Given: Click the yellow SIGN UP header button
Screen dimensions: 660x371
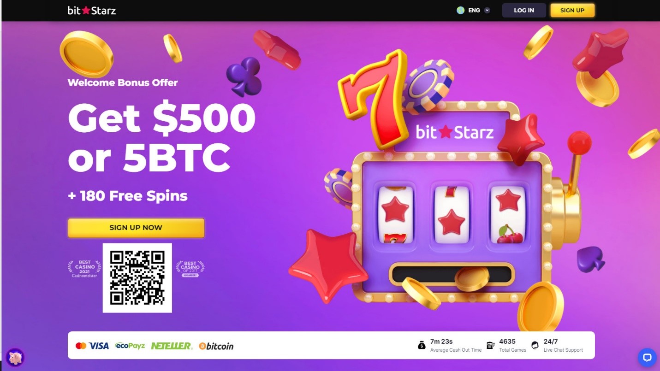Looking at the screenshot, I should [x=572, y=10].
